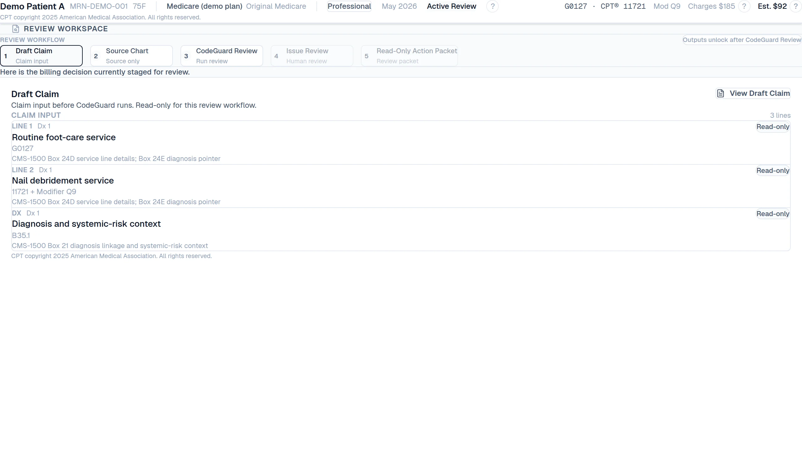Click the CPT® 11721 header code
This screenshot has height=451, width=802.
(x=623, y=6)
